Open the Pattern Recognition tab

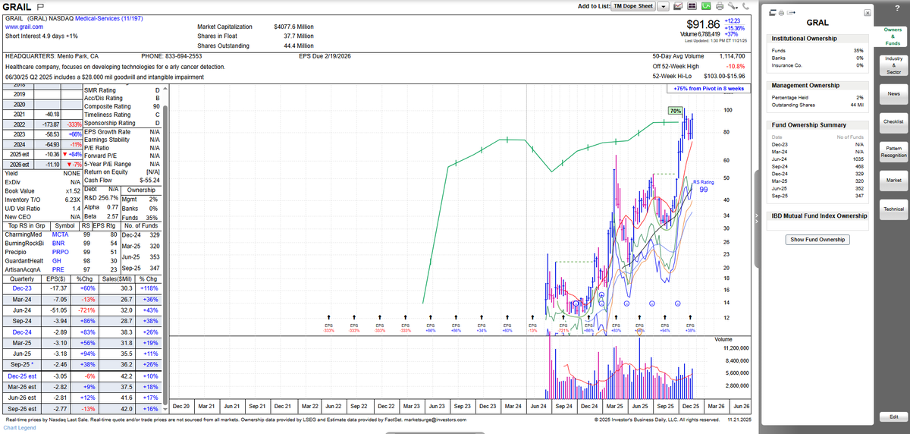coord(893,151)
